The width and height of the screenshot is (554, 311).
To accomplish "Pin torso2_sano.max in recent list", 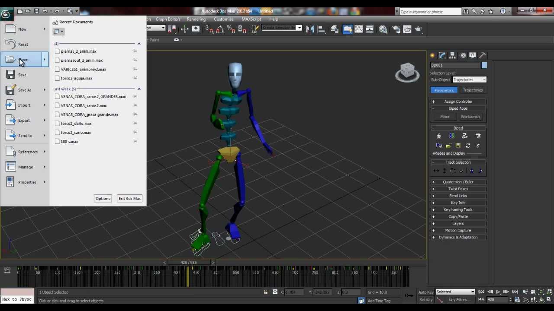I will (135, 132).
